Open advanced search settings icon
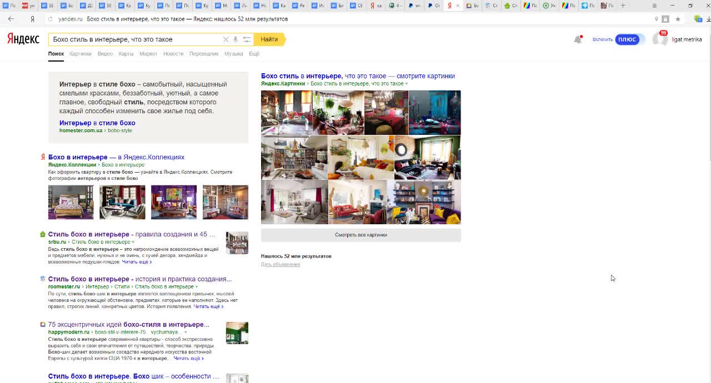The width and height of the screenshot is (711, 383). click(247, 39)
